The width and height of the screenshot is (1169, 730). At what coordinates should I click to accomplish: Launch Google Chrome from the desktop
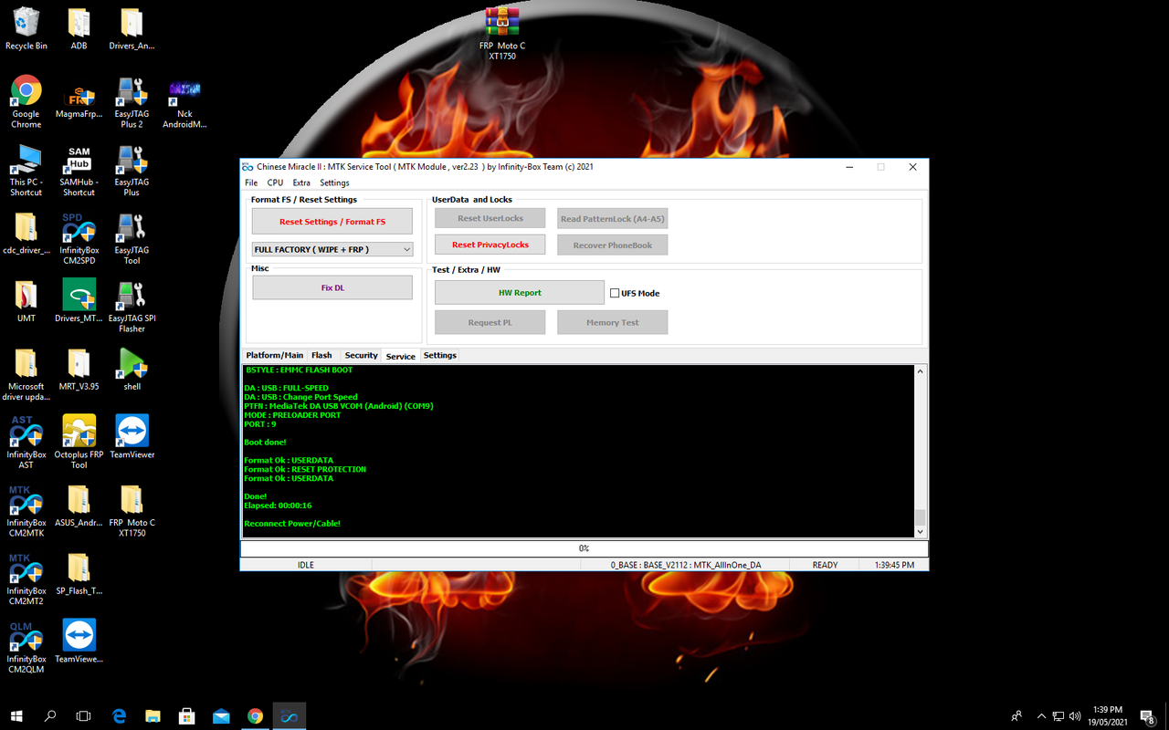(26, 102)
